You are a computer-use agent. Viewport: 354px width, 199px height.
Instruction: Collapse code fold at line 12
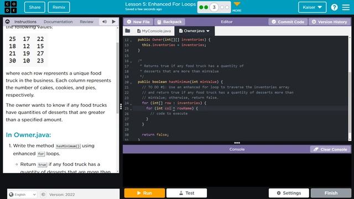pyautogui.click(x=131, y=40)
